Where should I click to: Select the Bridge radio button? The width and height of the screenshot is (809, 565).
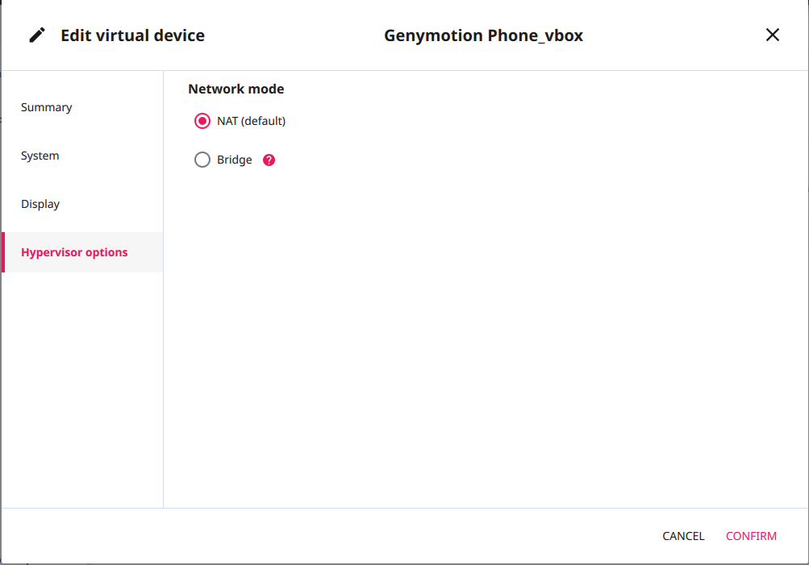[x=202, y=160]
